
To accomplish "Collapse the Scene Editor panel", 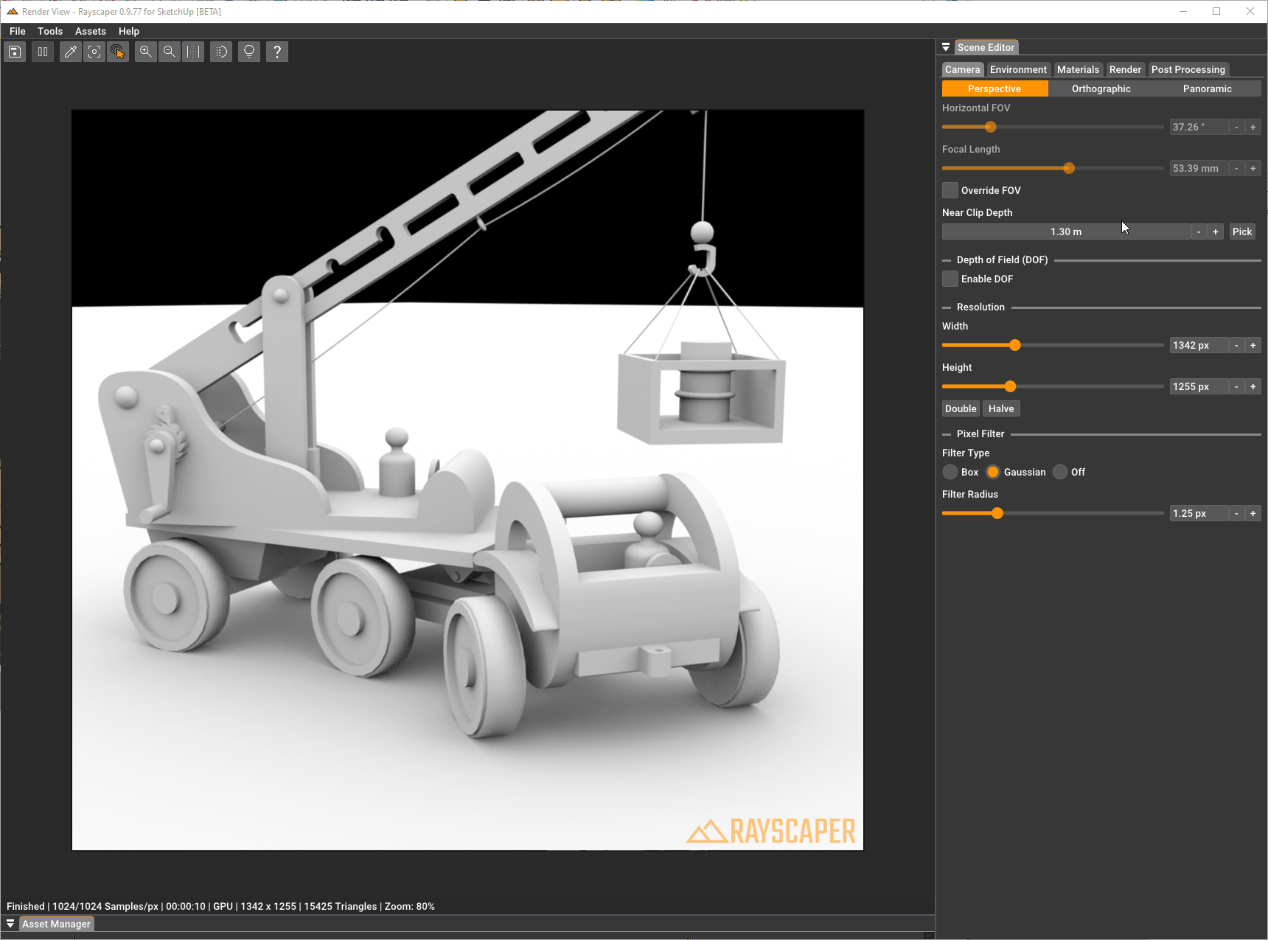I will point(945,46).
